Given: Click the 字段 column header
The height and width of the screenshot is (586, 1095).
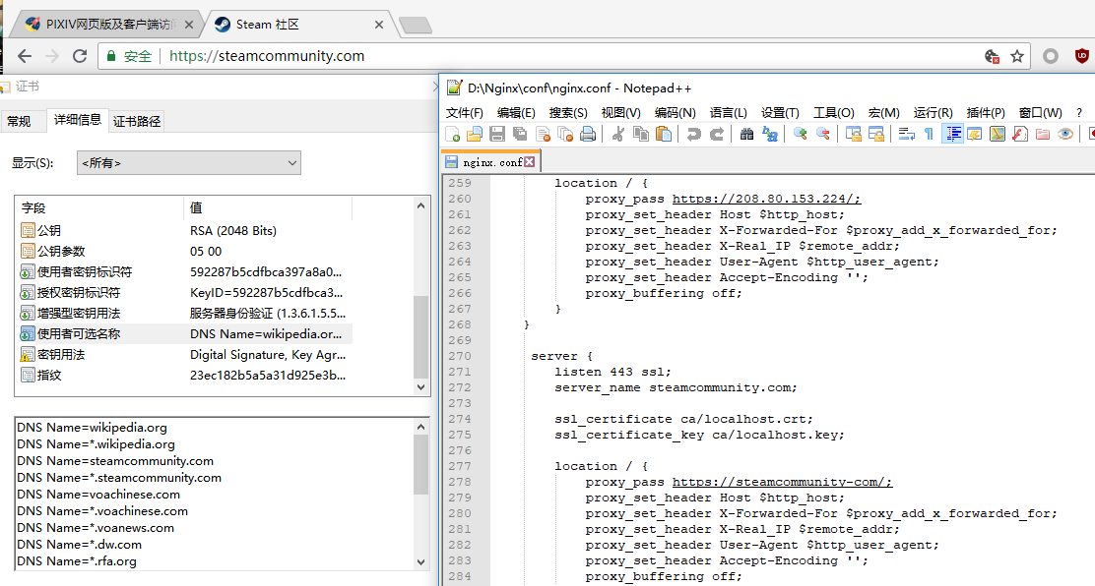Looking at the screenshot, I should click(99, 207).
